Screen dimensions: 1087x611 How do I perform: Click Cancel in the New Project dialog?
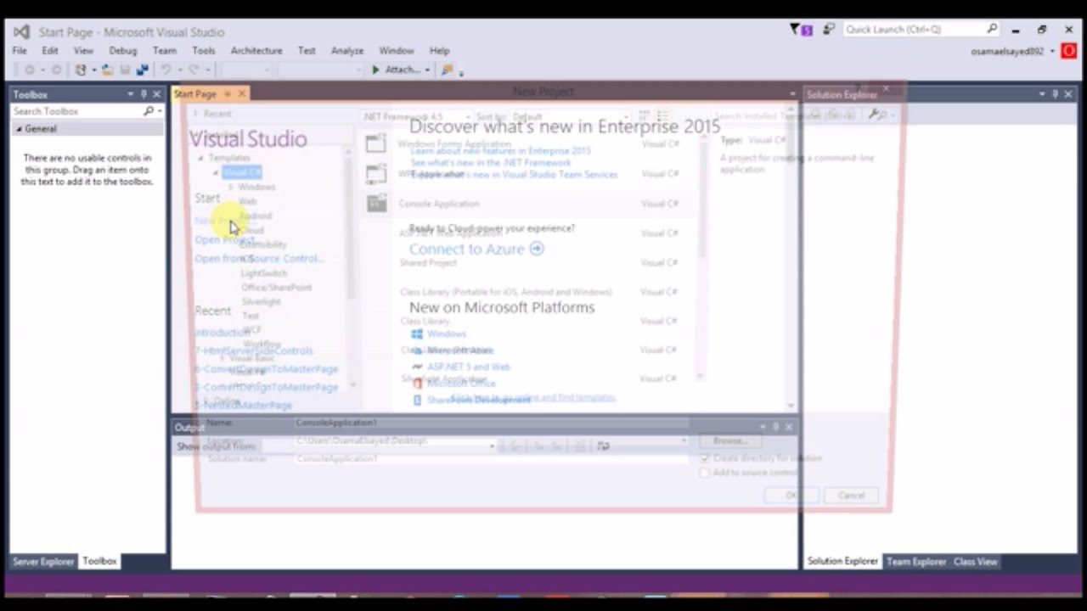click(x=851, y=496)
